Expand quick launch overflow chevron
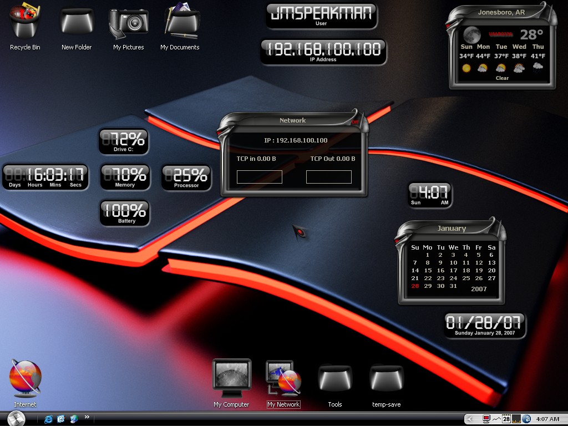 click(87, 417)
